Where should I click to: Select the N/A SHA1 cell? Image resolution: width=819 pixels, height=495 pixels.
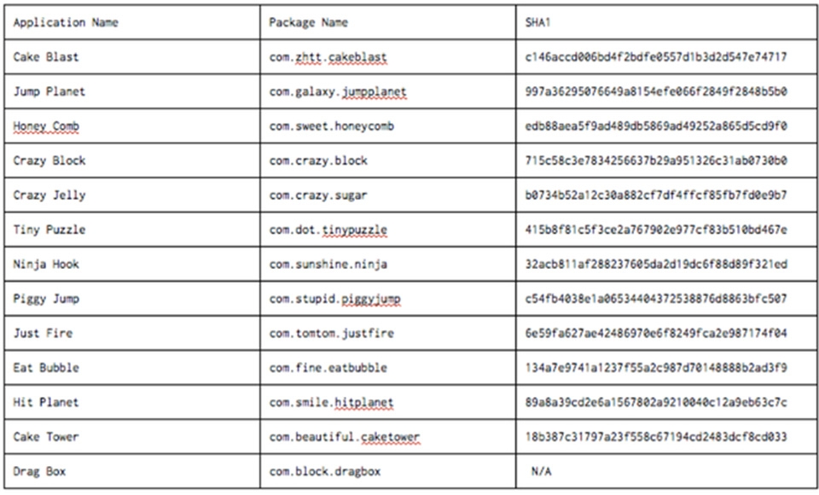point(666,471)
